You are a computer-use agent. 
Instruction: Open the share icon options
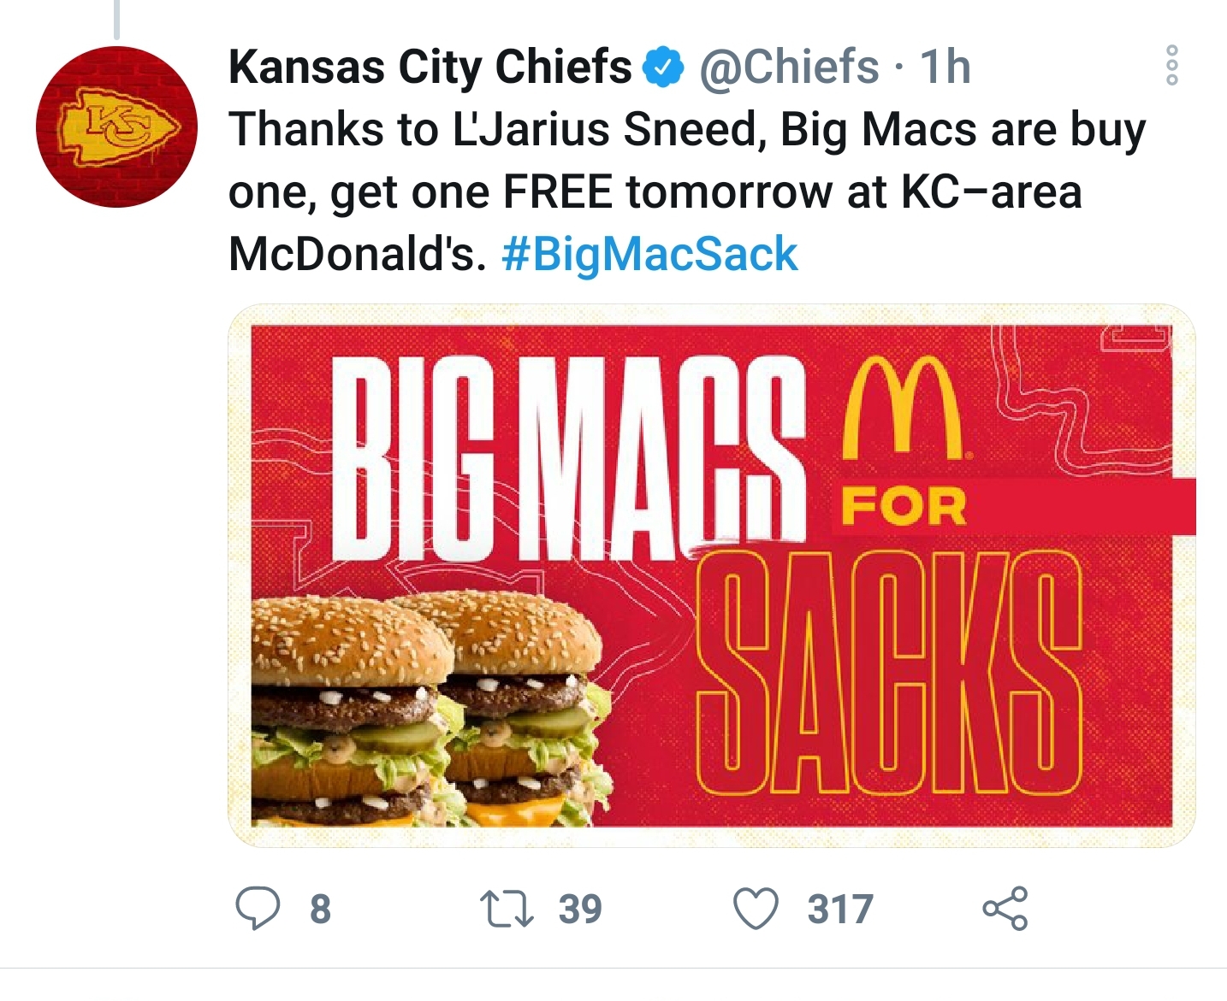(1005, 908)
